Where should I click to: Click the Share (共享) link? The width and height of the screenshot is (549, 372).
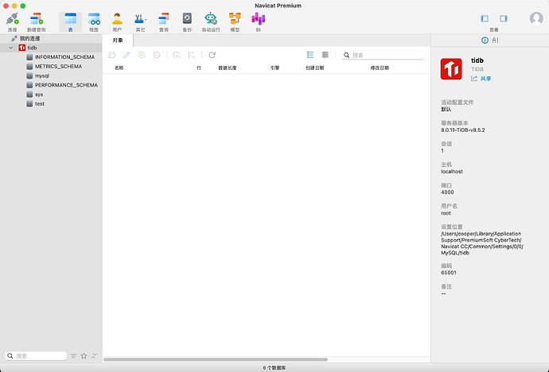(481, 79)
